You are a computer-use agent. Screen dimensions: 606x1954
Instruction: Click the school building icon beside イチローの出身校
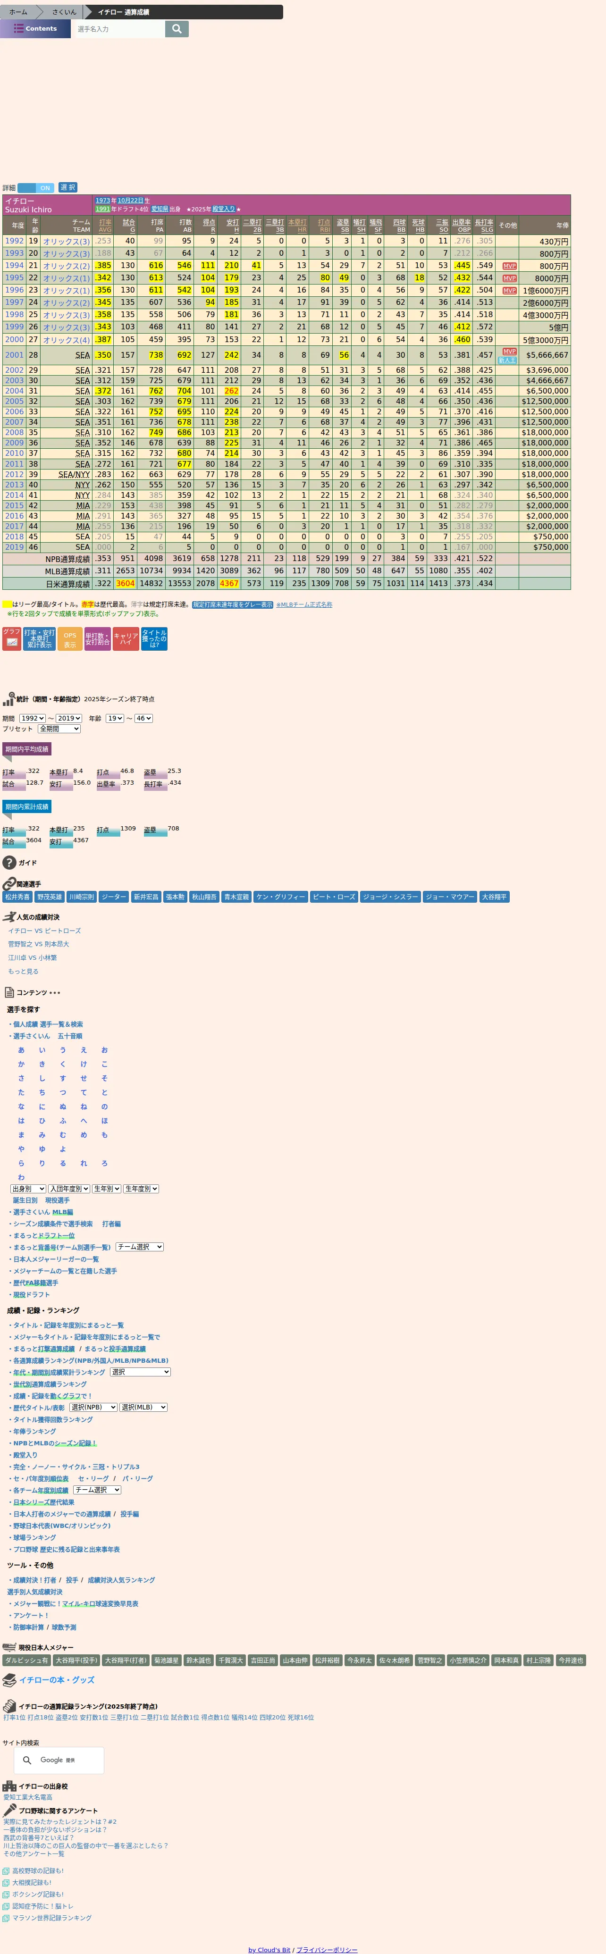tap(9, 1786)
